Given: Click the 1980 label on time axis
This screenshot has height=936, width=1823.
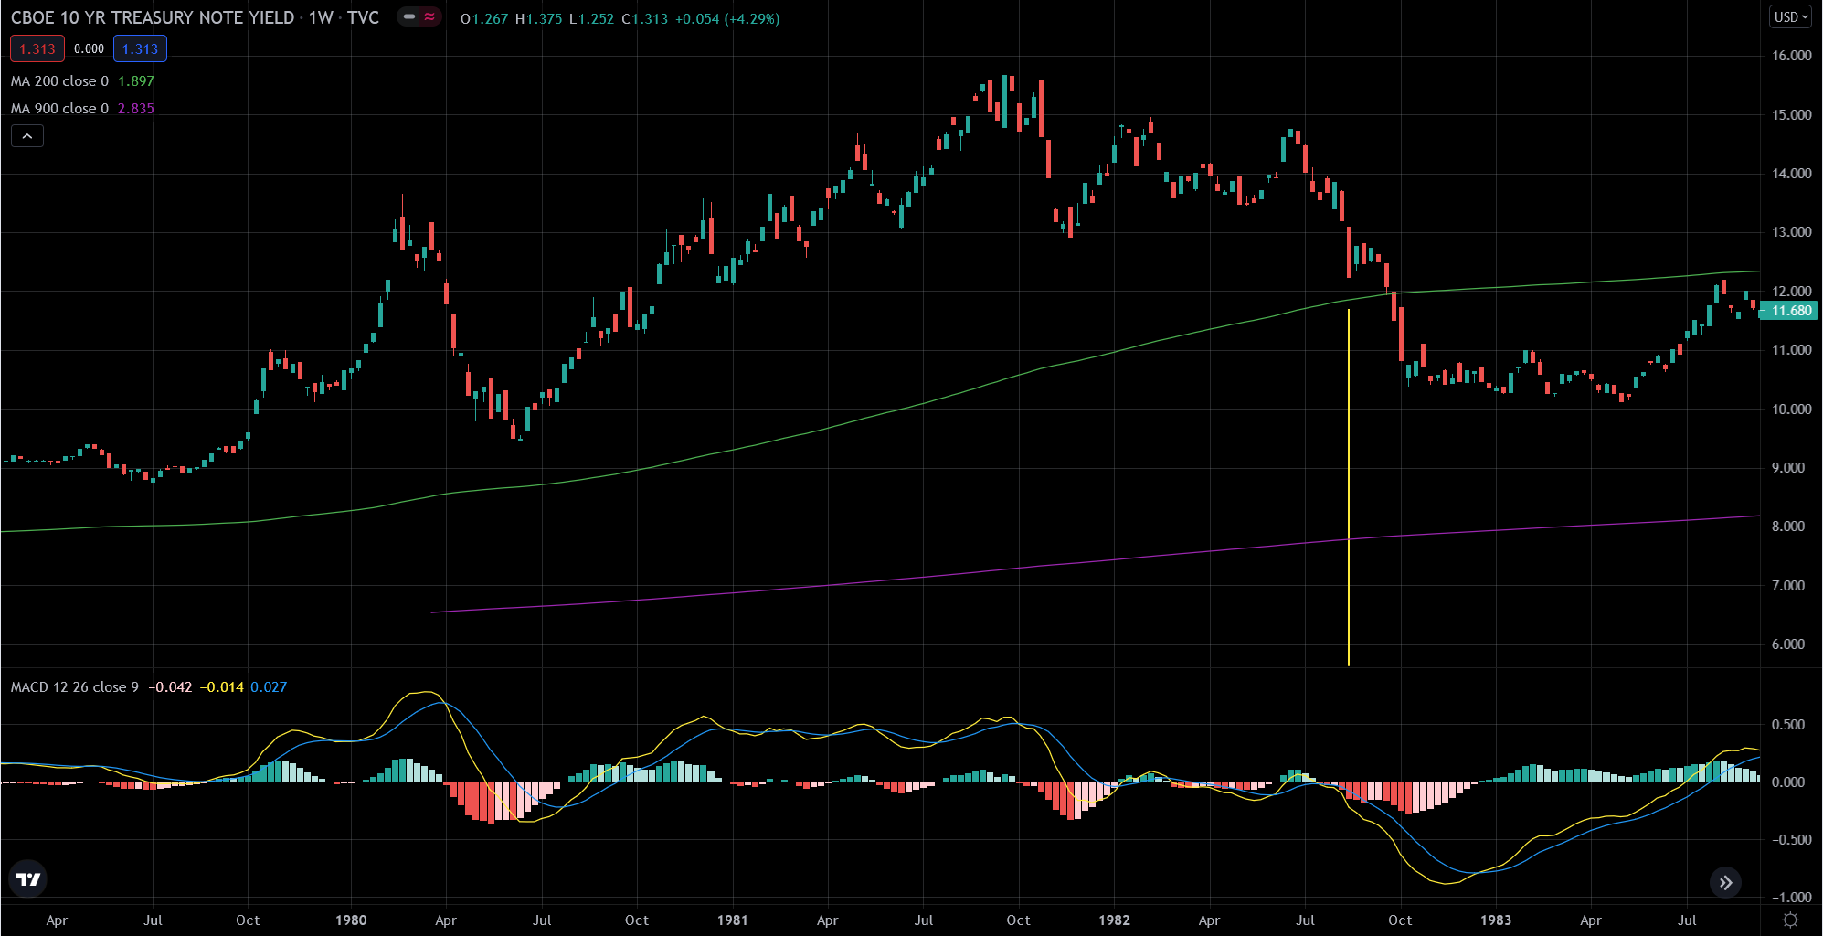Looking at the screenshot, I should (x=351, y=920).
